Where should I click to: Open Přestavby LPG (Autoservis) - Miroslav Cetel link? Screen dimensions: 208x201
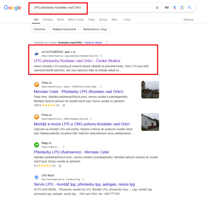click(71, 152)
